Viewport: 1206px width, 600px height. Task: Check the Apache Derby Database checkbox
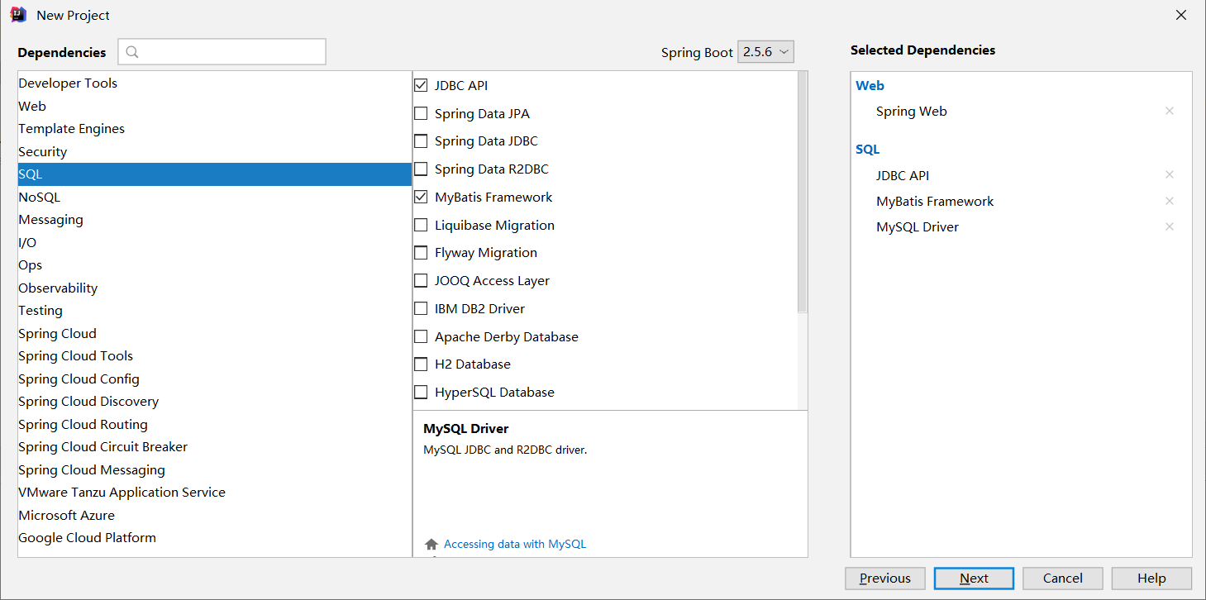coord(421,336)
